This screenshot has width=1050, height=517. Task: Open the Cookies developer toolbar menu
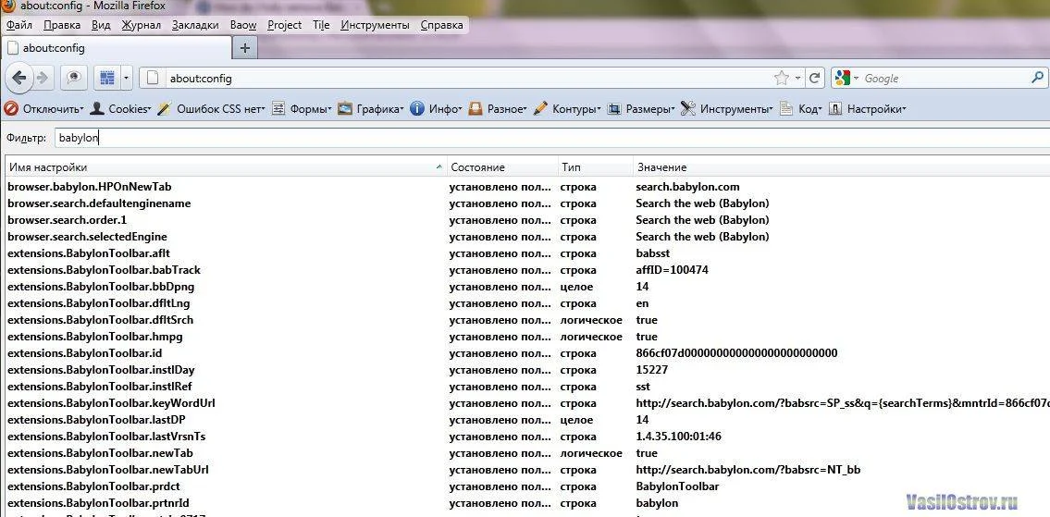pyautogui.click(x=120, y=108)
